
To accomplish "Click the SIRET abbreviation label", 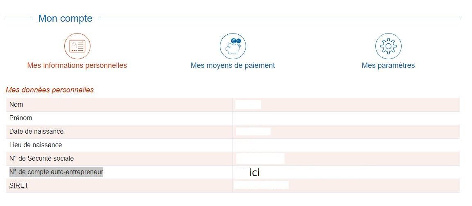I will 19,186.
